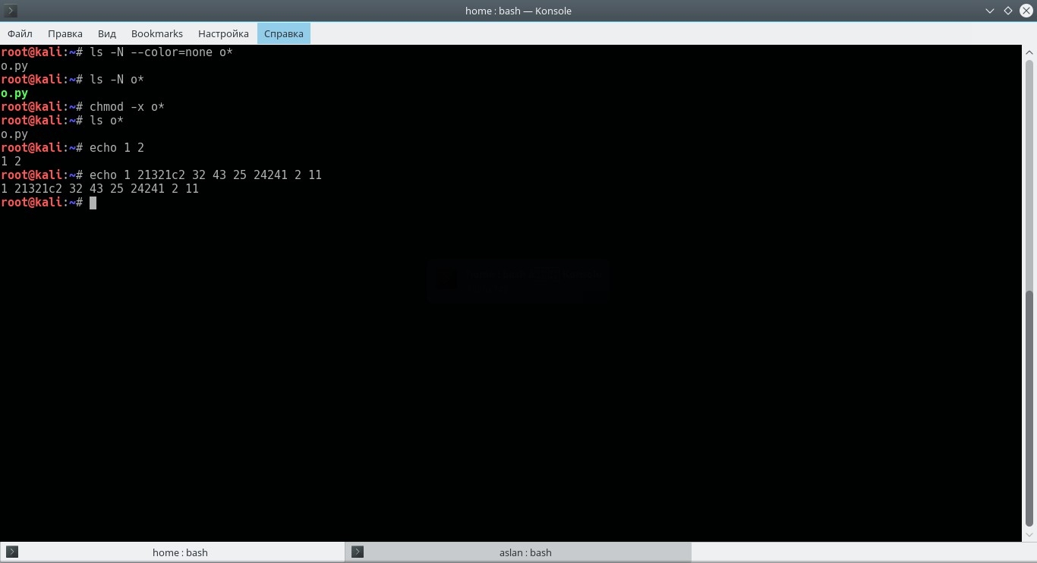Switch to the home : bash tab
This screenshot has width=1037, height=563.
click(x=173, y=552)
